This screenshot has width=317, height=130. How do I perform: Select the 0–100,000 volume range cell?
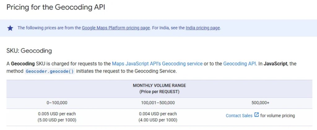tap(57, 102)
